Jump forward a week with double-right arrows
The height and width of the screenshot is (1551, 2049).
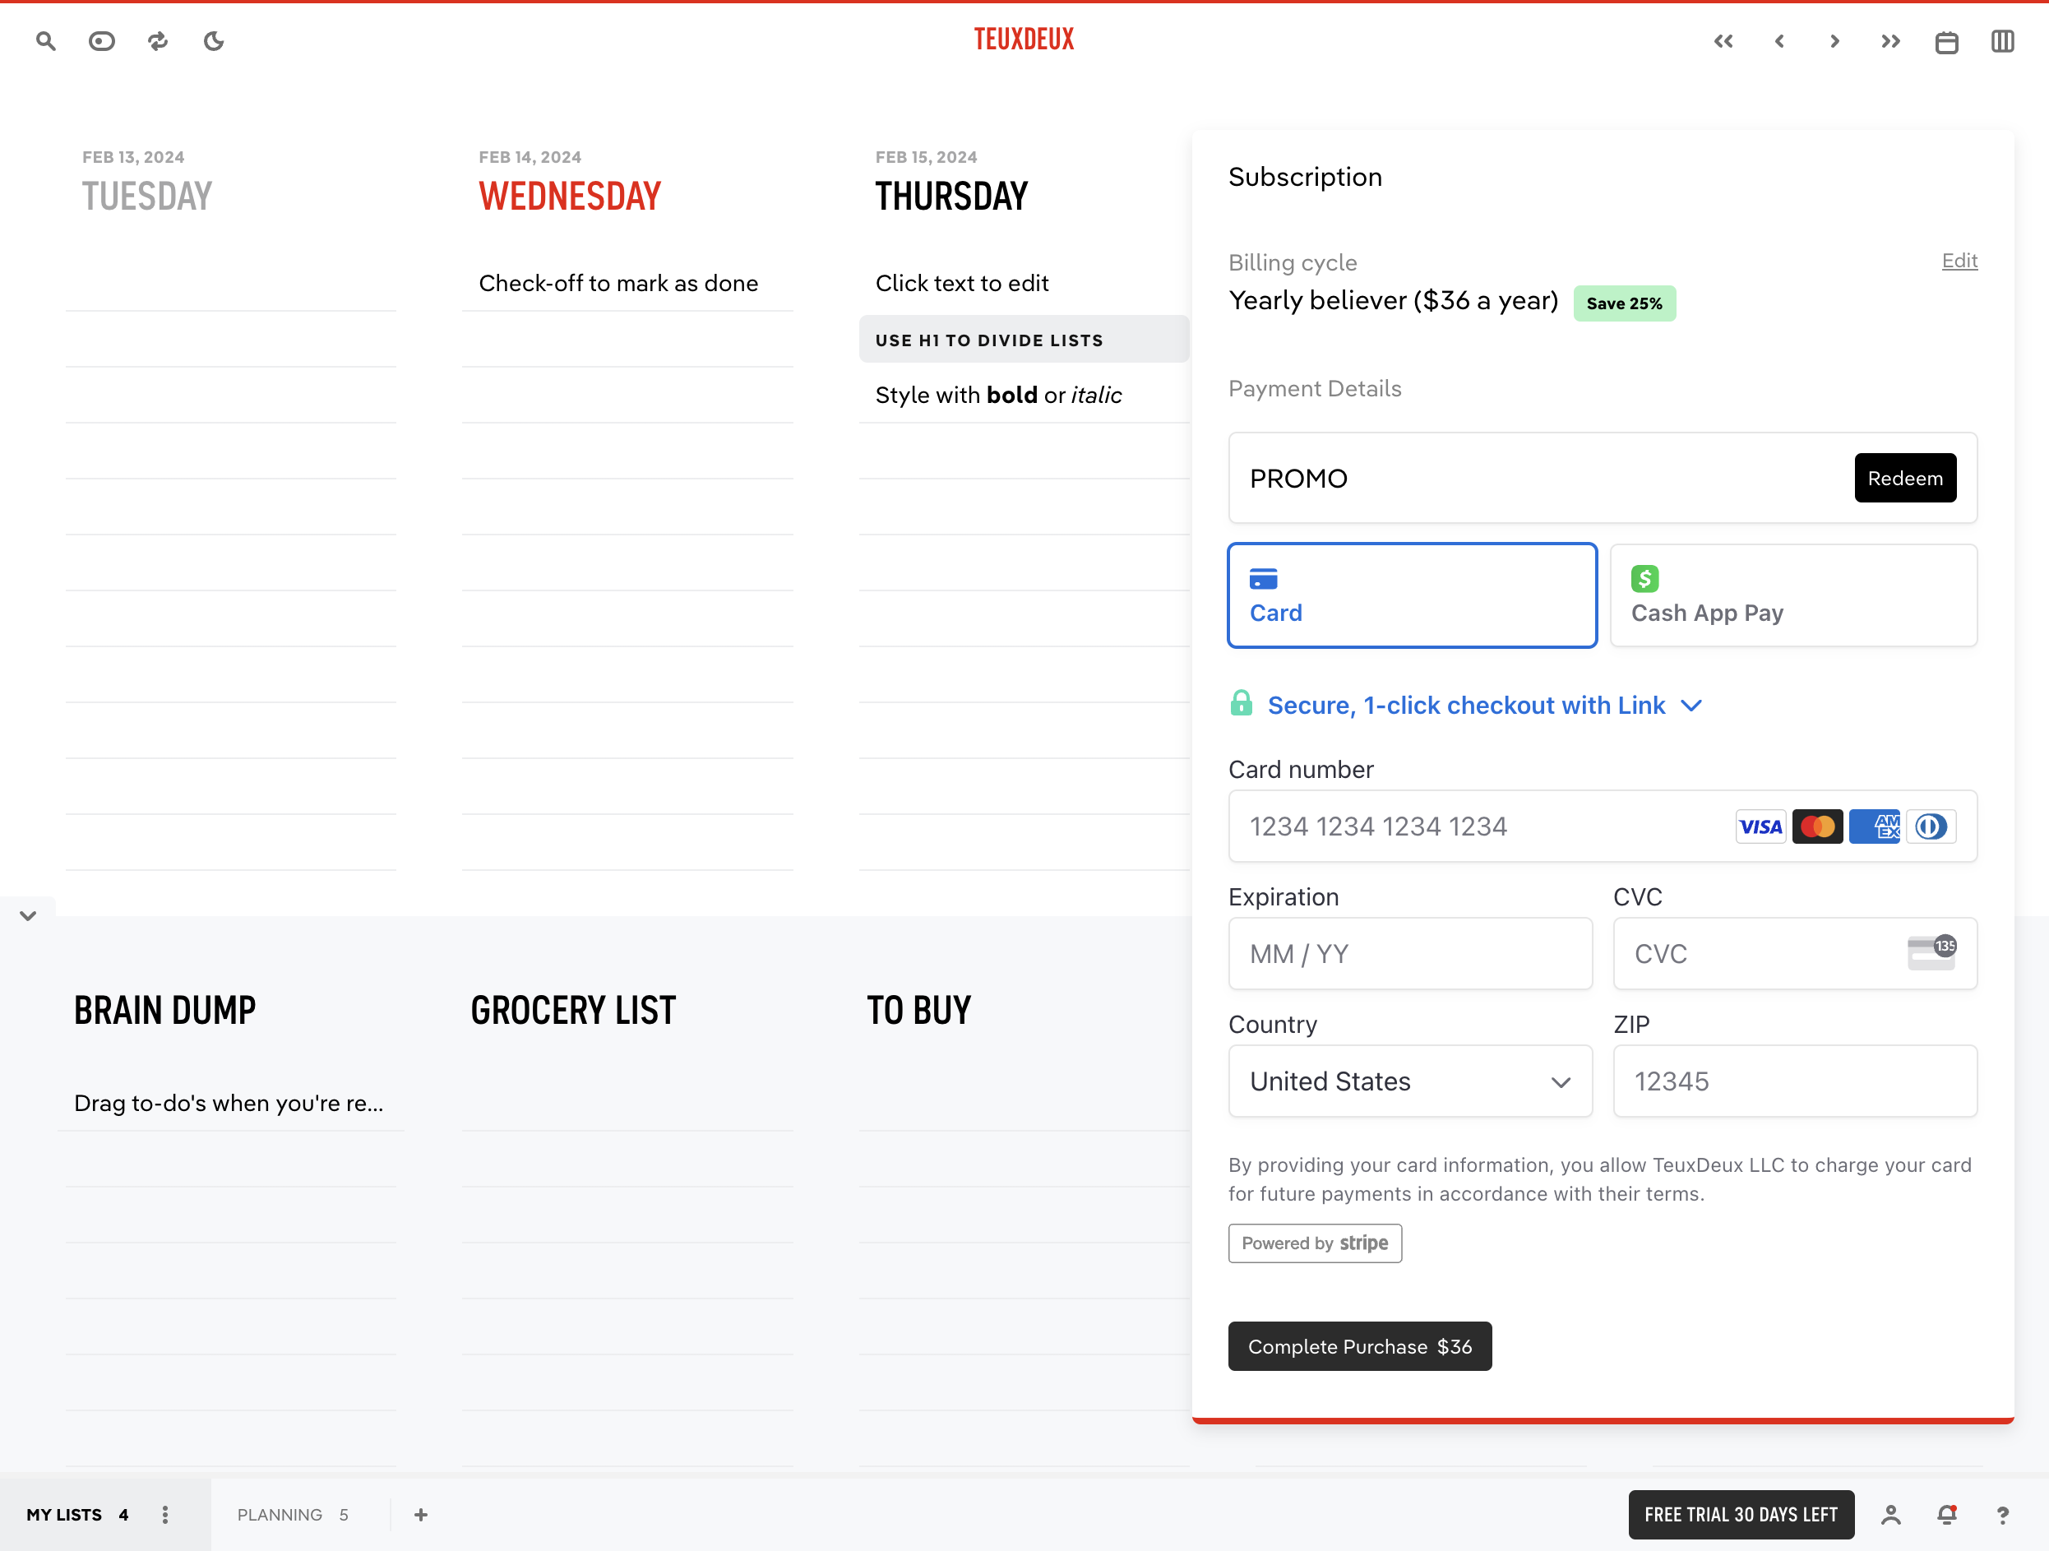[x=1890, y=41]
